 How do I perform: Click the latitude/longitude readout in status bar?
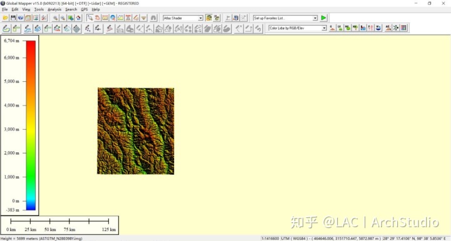click(414, 239)
